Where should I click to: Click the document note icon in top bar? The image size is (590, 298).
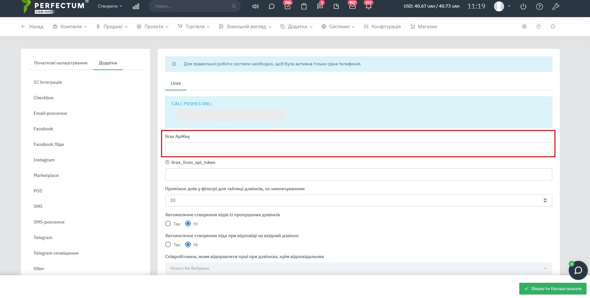[x=336, y=6]
